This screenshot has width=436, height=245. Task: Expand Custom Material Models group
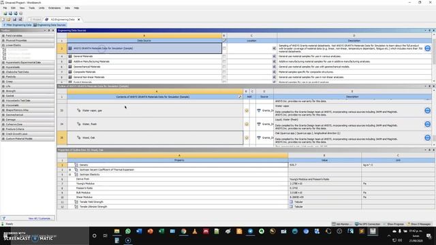point(3,139)
